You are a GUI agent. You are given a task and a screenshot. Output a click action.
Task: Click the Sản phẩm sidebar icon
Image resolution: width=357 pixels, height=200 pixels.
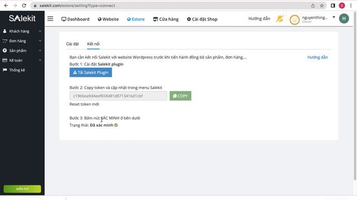coord(5,51)
